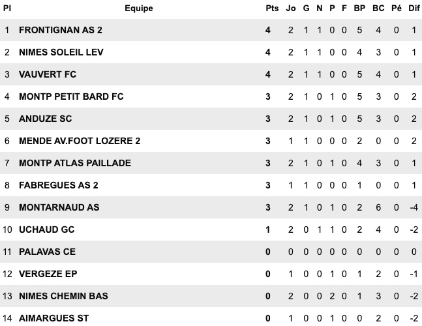Open MENDE AV.FOOT LOZERE 2 team
The image size is (422, 326).
(80, 141)
